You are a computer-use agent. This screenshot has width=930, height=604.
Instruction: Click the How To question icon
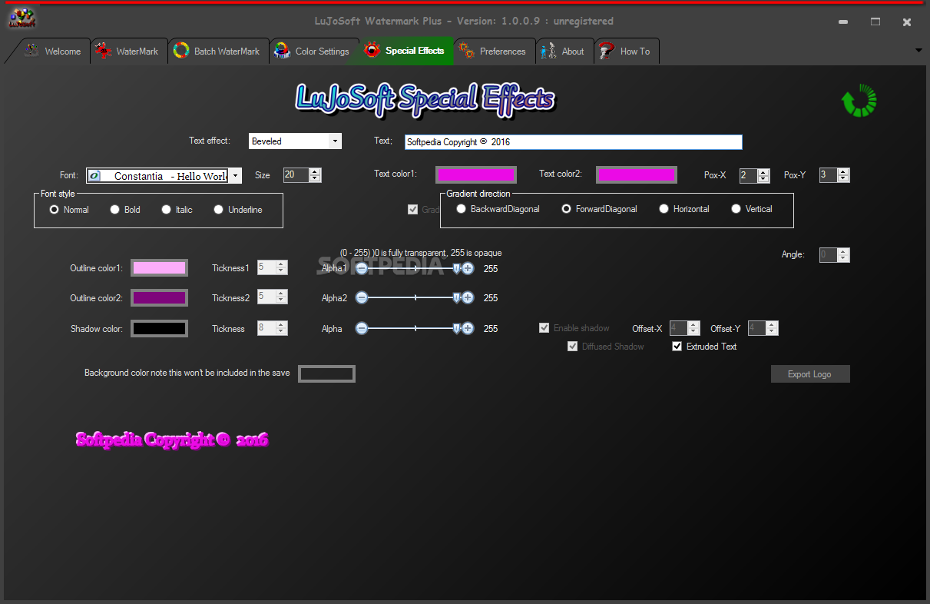[607, 51]
